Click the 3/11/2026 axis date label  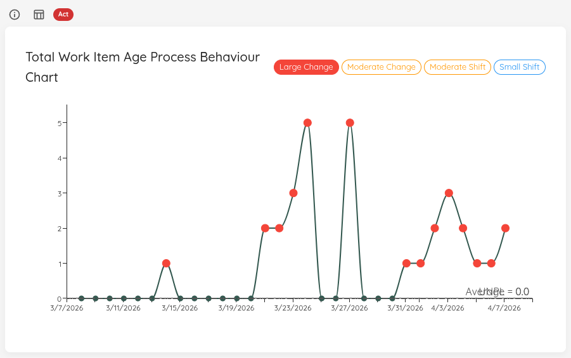tap(123, 308)
